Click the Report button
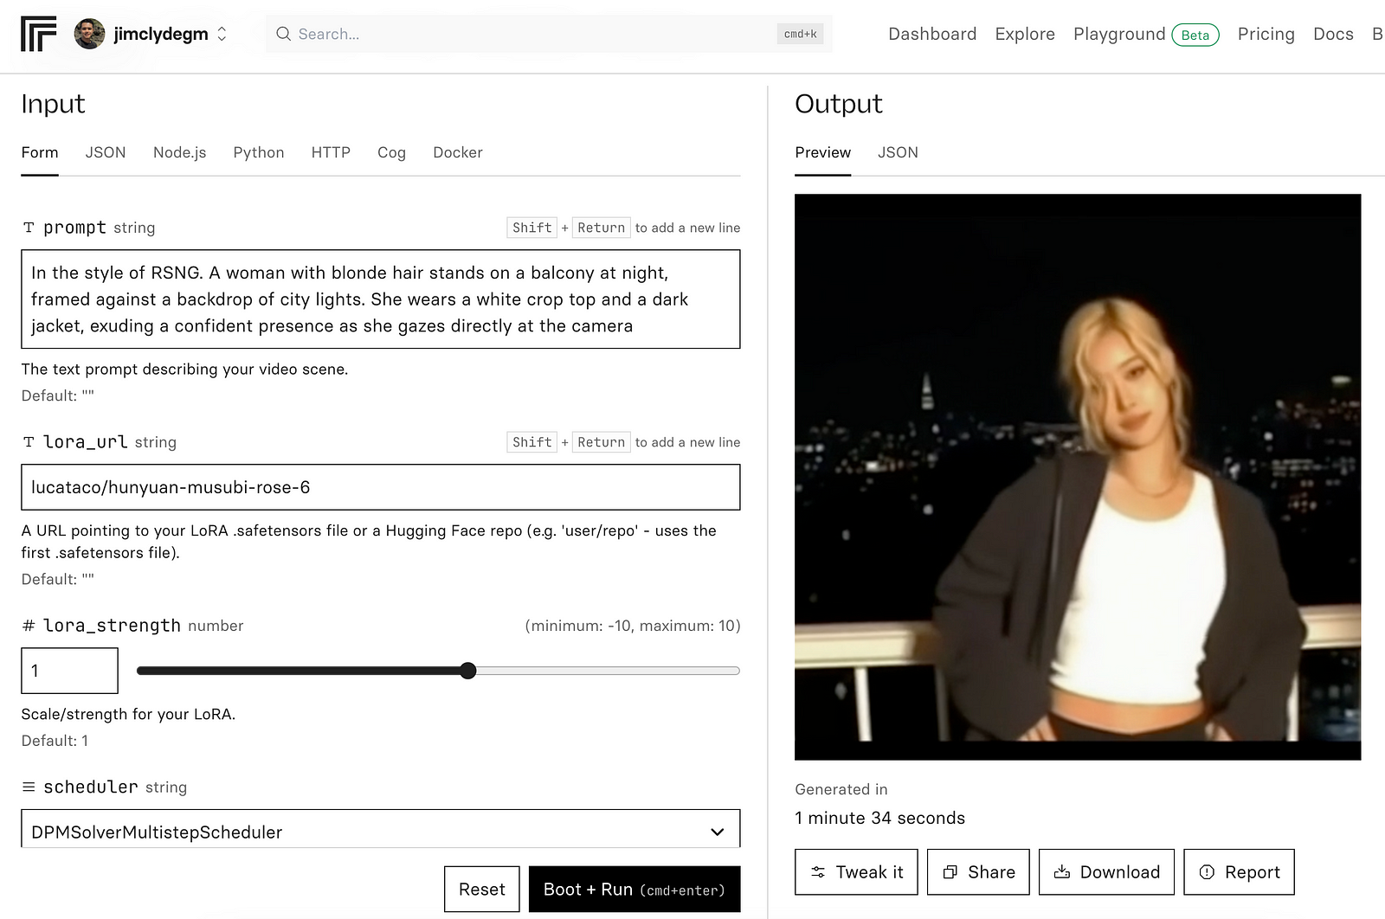The width and height of the screenshot is (1385, 919). [1239, 871]
